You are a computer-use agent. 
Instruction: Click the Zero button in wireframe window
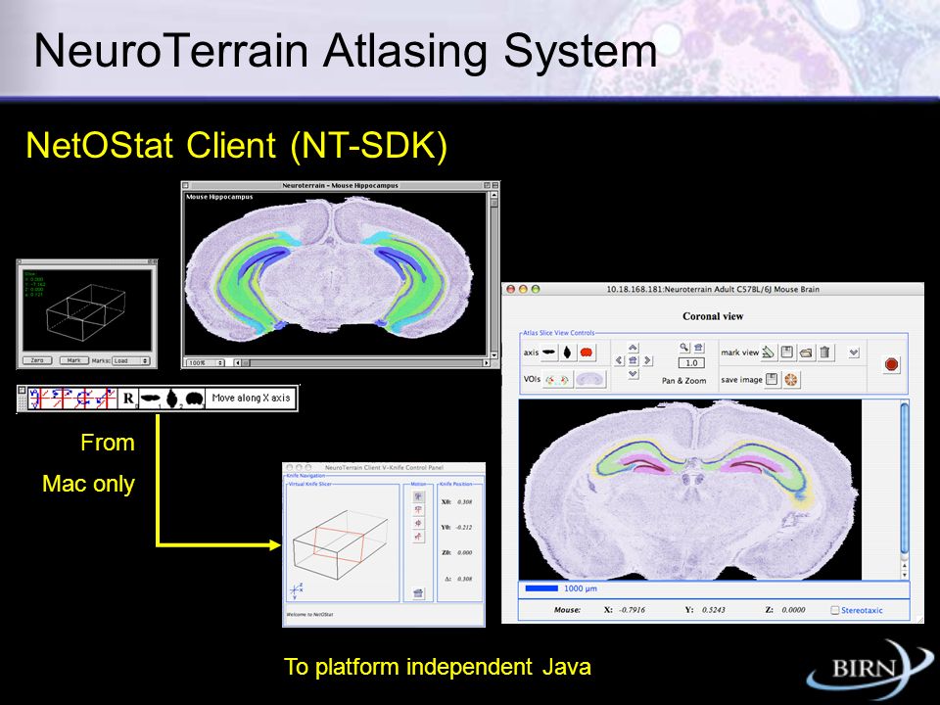coord(37,361)
